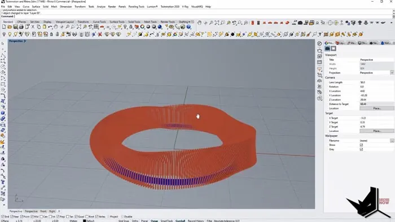Open the Meters units field in status bar

click(x=73, y=221)
